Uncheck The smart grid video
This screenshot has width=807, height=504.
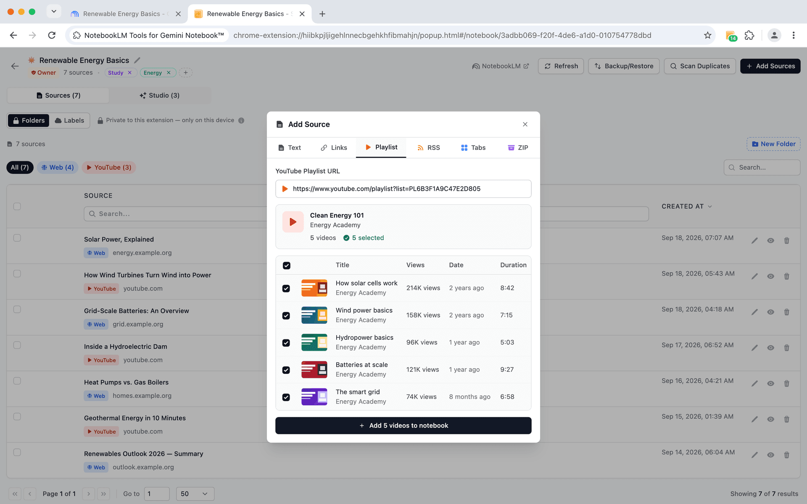(286, 397)
